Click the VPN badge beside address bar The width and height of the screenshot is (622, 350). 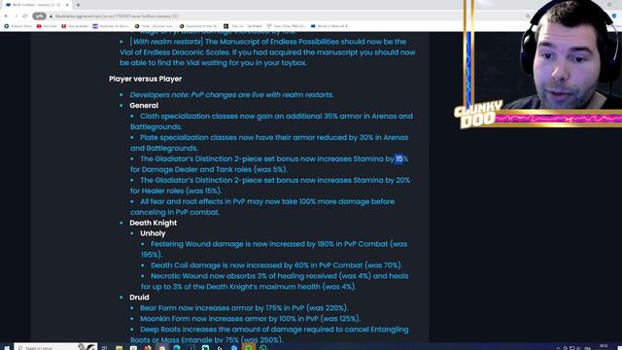[x=39, y=17]
